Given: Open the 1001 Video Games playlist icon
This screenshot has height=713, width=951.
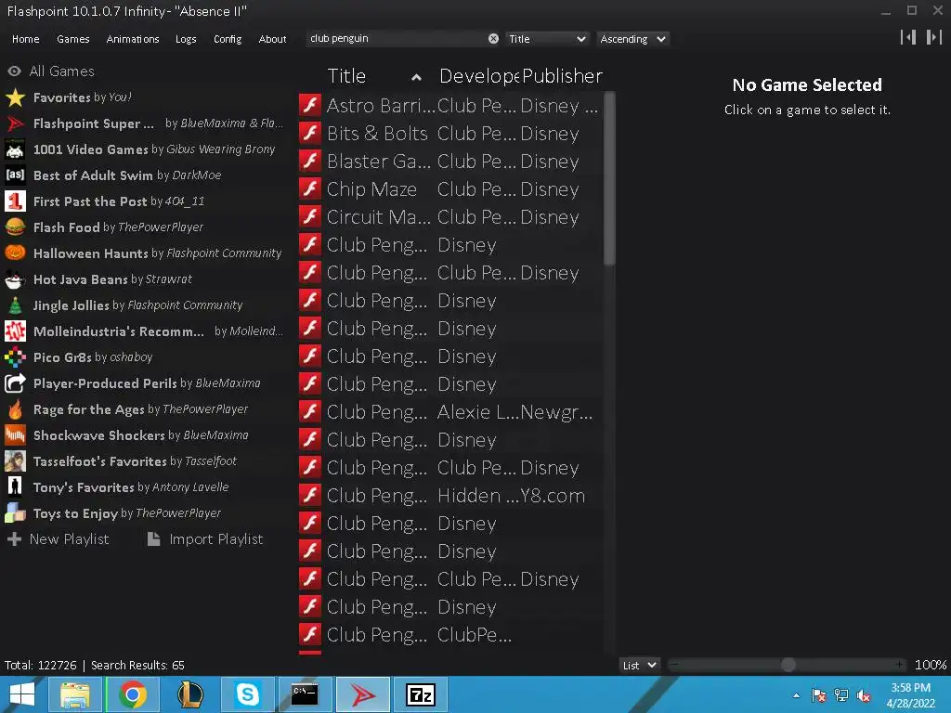Looking at the screenshot, I should pos(15,149).
